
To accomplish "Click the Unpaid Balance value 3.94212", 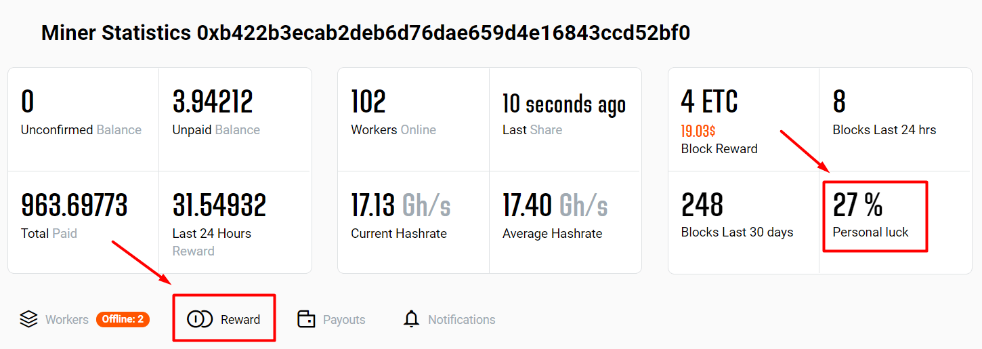I will click(x=213, y=103).
